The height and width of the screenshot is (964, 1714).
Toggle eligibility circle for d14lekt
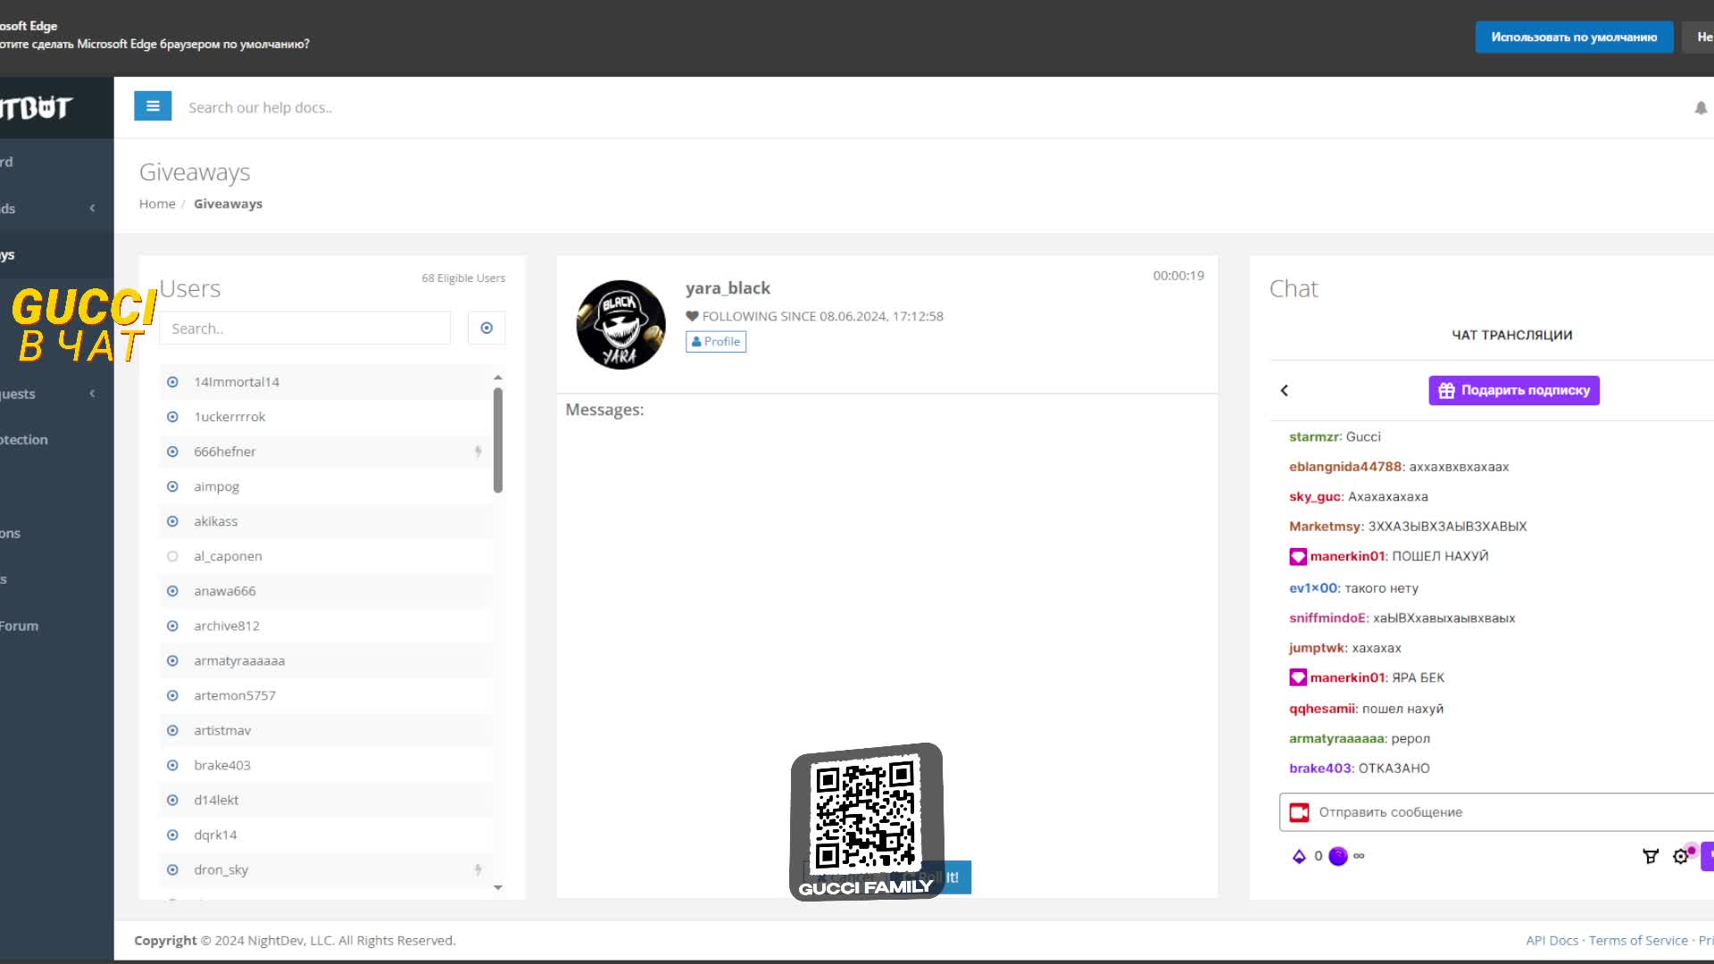172,800
